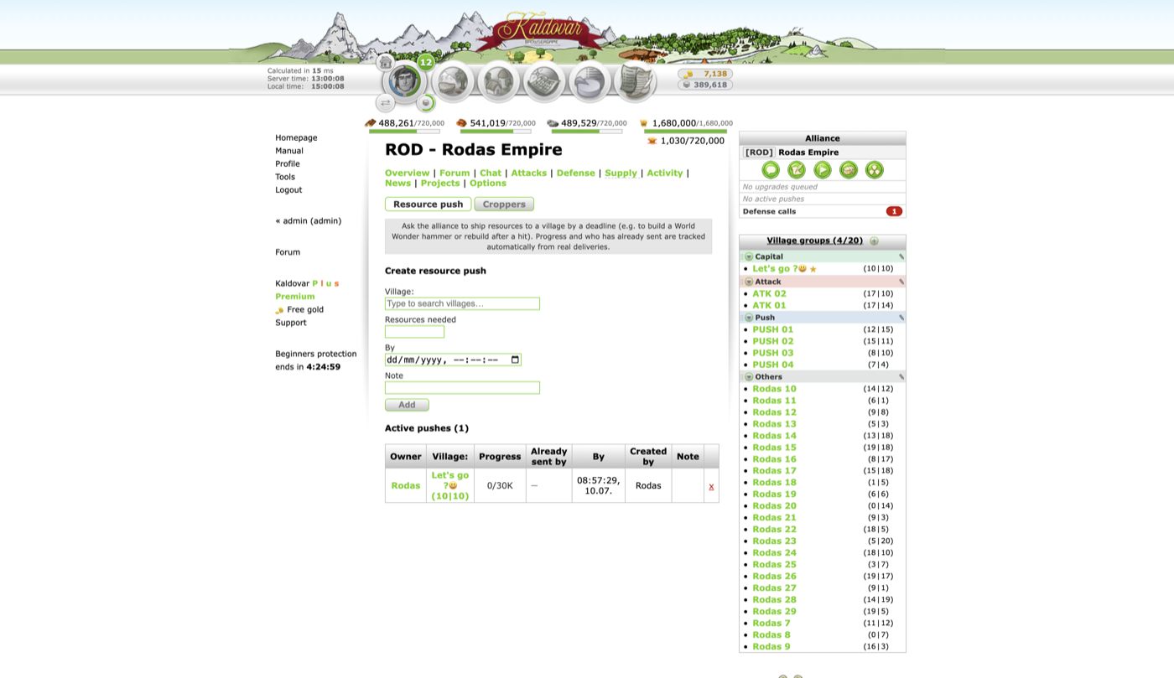Open the reports papers icon
This screenshot has width=1174, height=678.
click(x=636, y=81)
